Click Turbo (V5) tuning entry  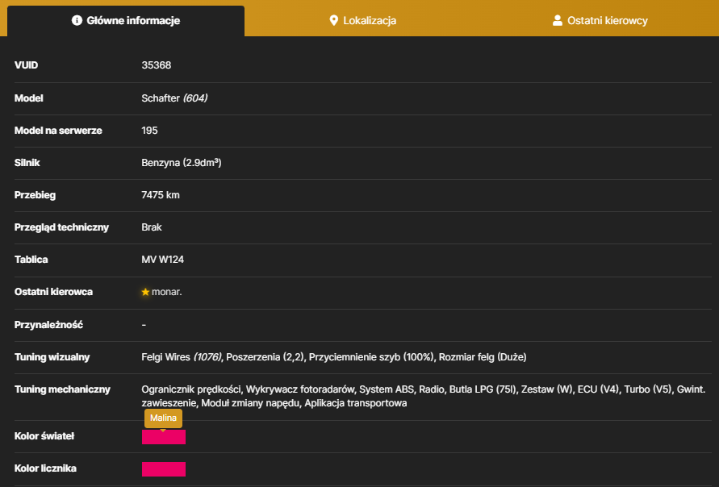point(648,389)
